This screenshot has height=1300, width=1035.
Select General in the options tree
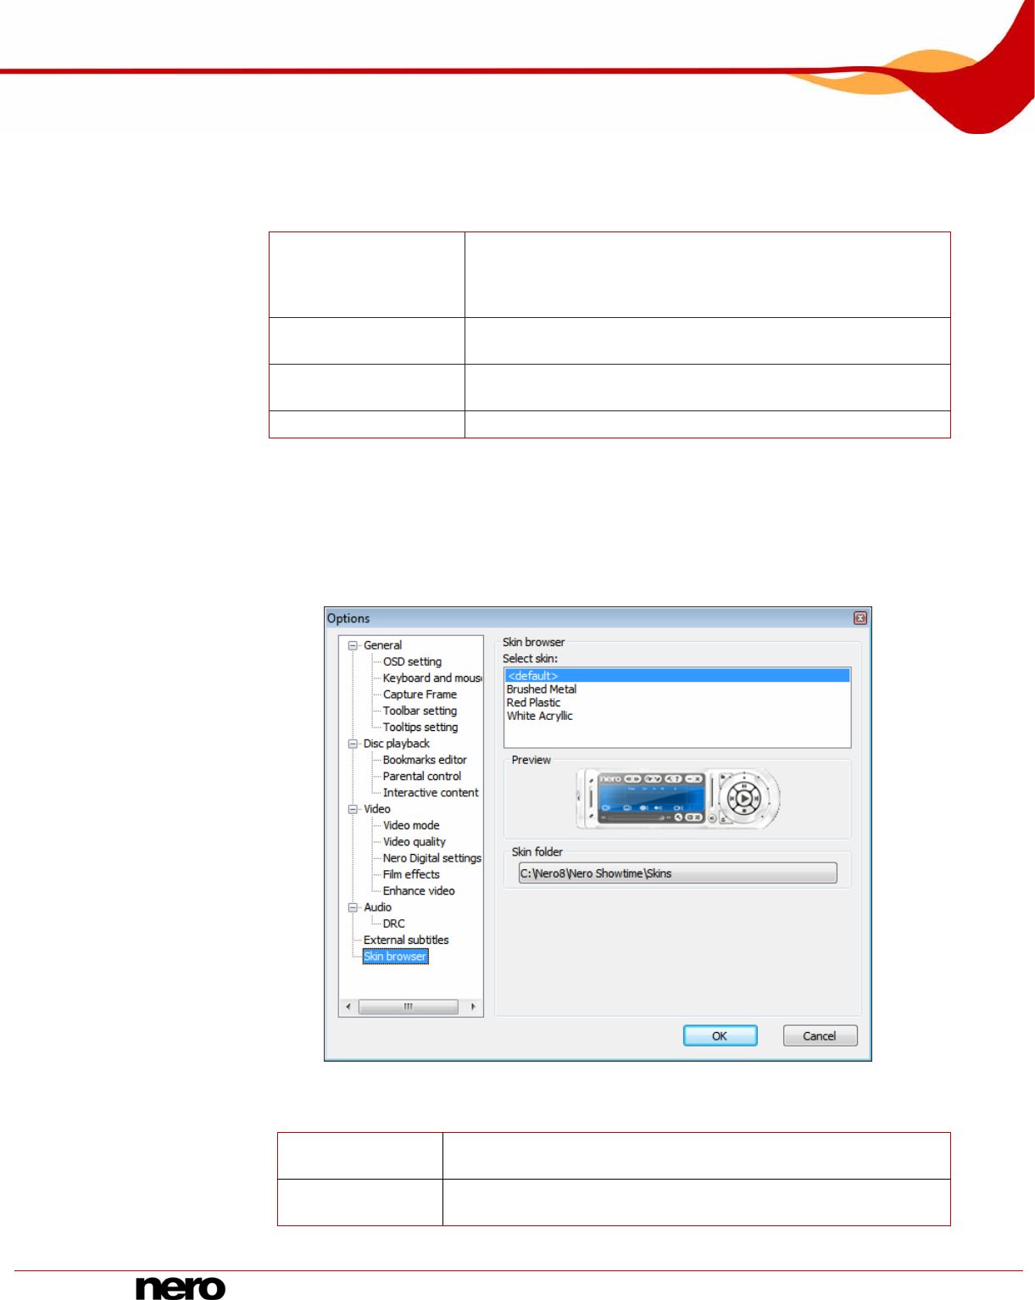click(x=382, y=645)
